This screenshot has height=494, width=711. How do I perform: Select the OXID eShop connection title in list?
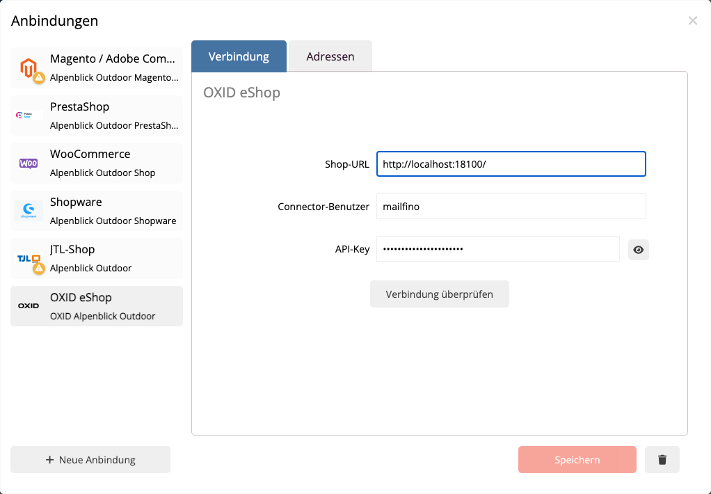(81, 297)
